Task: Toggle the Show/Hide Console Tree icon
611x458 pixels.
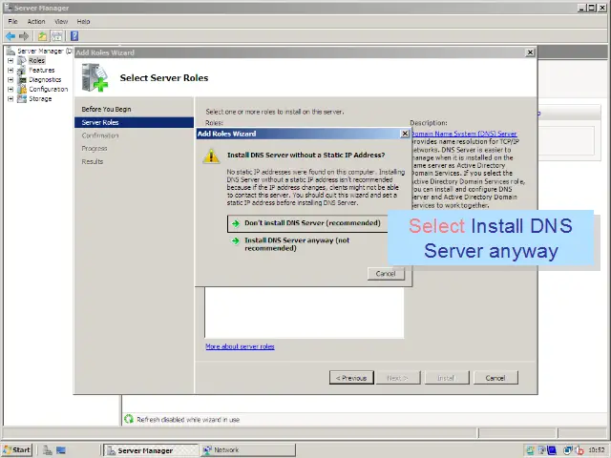Action: 57,36
